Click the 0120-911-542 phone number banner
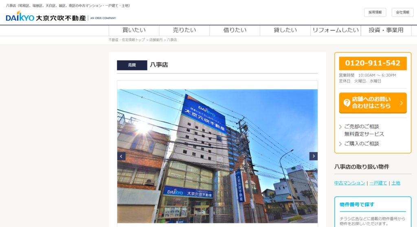 click(x=373, y=63)
